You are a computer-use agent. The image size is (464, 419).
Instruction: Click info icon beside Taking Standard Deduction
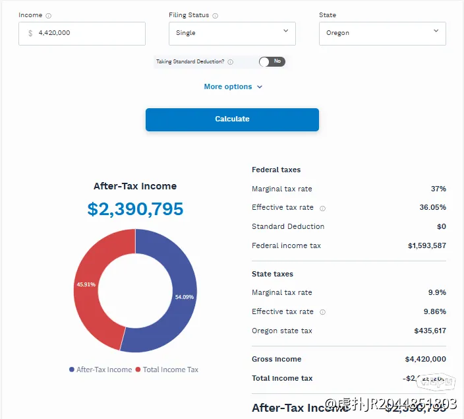point(231,62)
